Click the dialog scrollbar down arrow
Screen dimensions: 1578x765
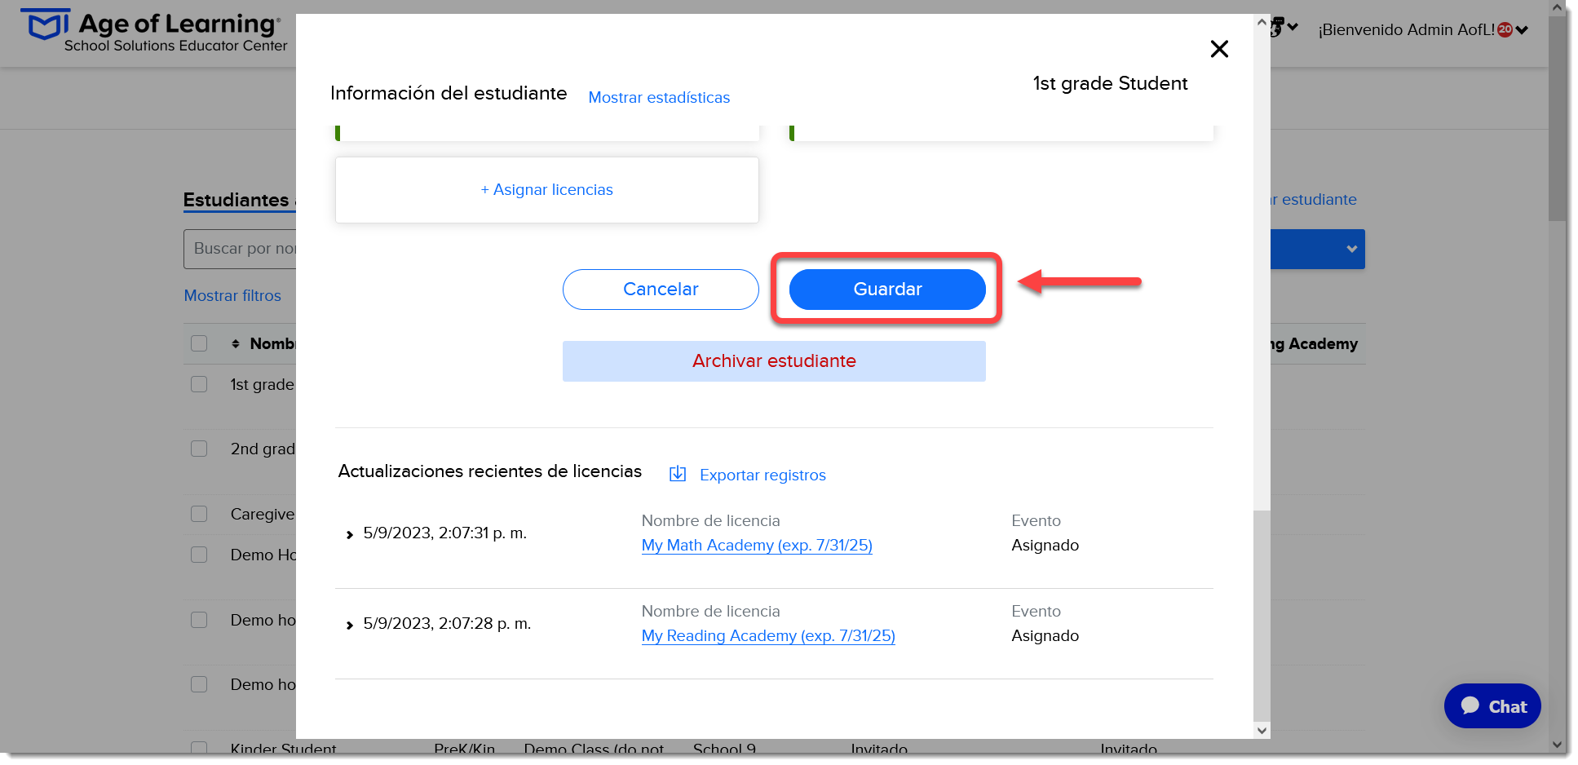tap(1262, 730)
